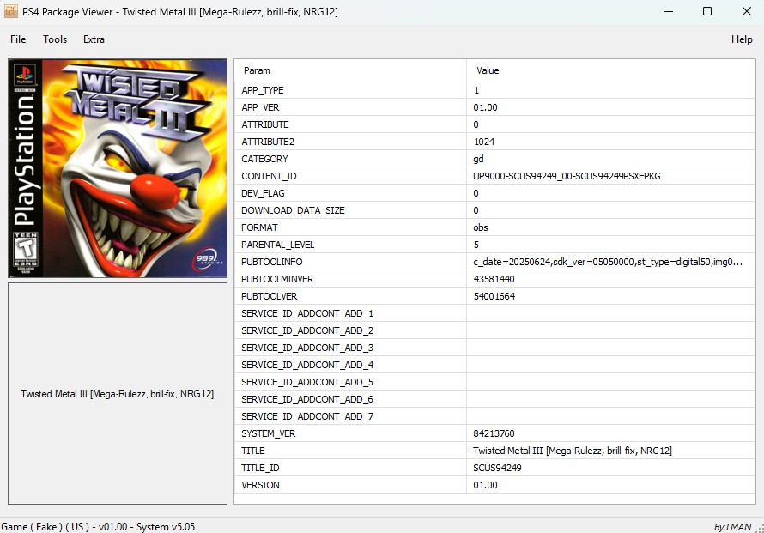Click the parental level value 5

[476, 245]
